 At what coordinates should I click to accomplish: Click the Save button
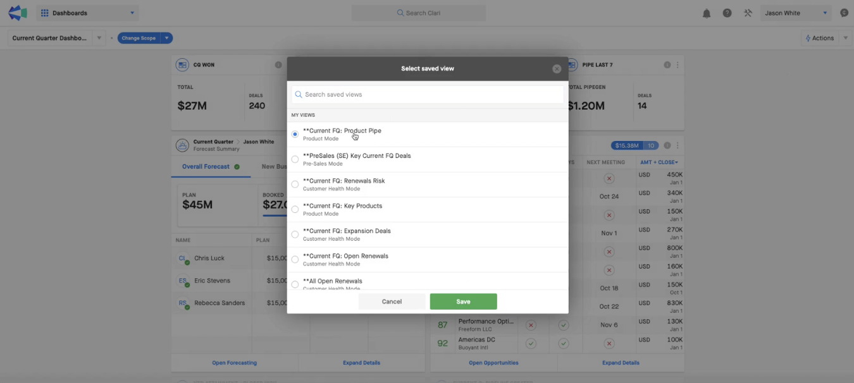click(463, 301)
